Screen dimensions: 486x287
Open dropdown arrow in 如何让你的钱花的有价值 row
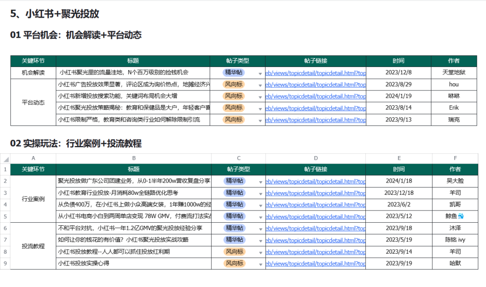point(261,241)
